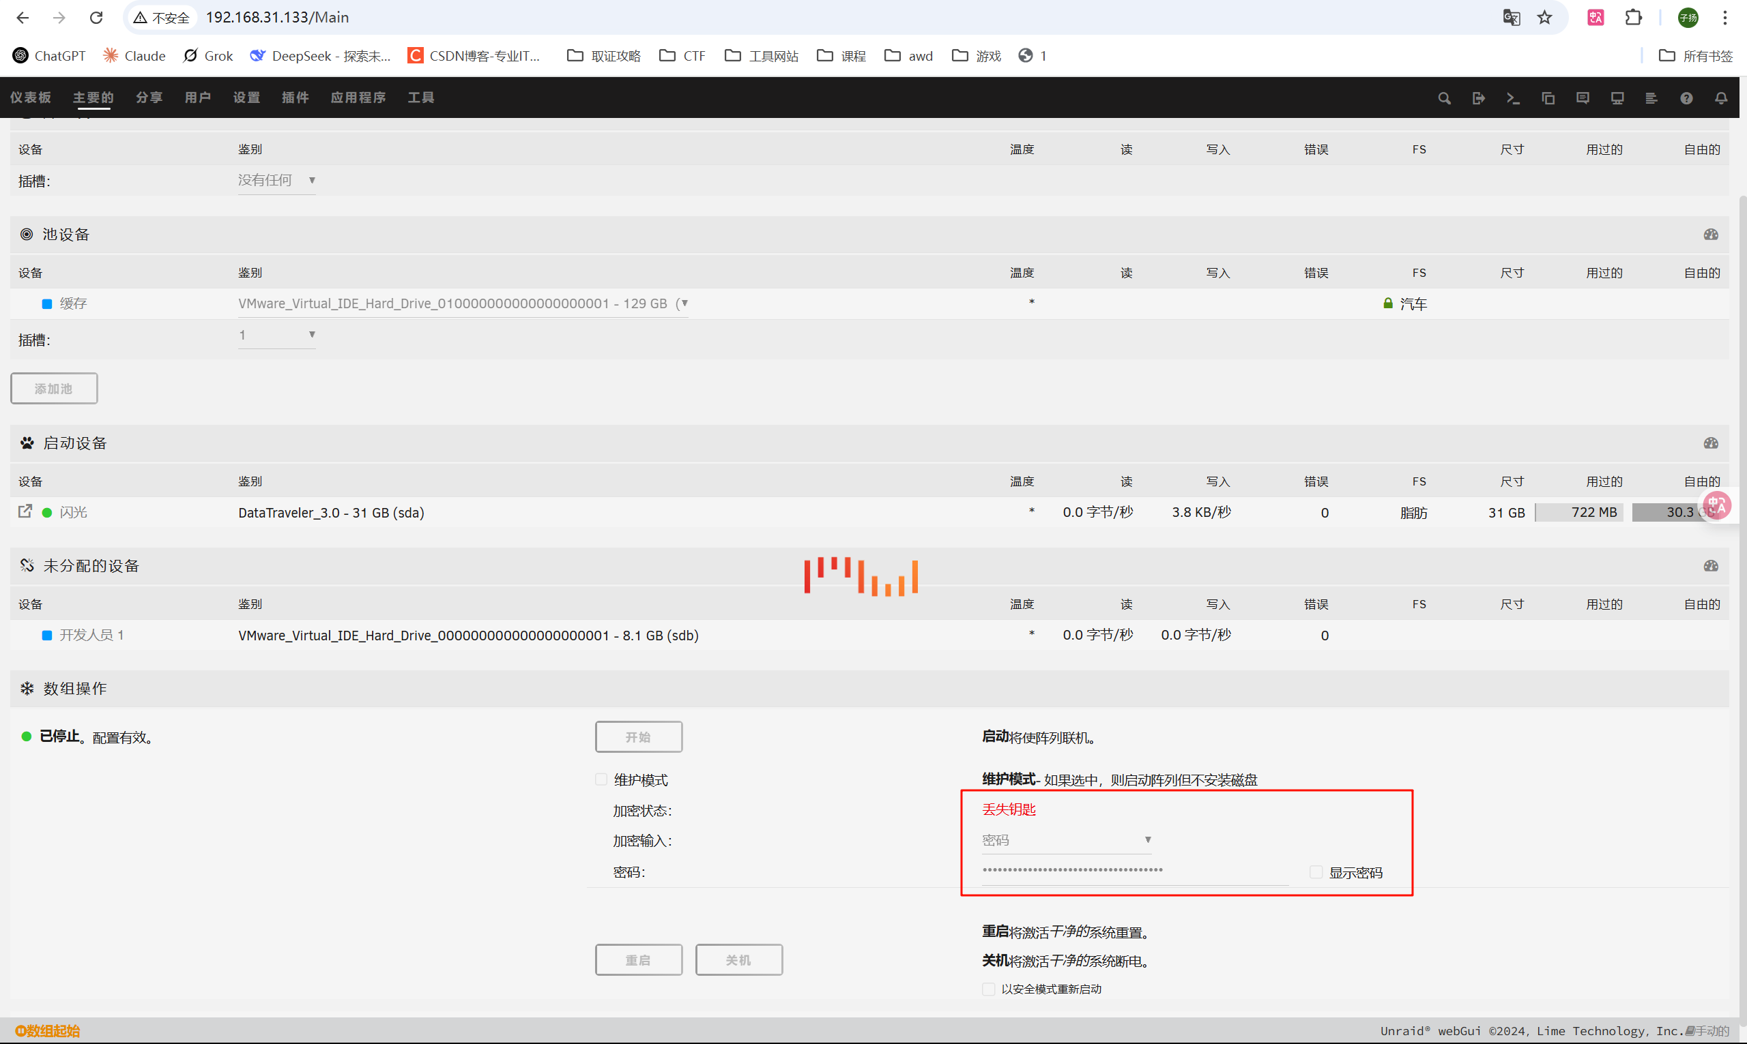1747x1044 pixels.
Task: Click the system log lines icon
Action: click(x=1651, y=98)
